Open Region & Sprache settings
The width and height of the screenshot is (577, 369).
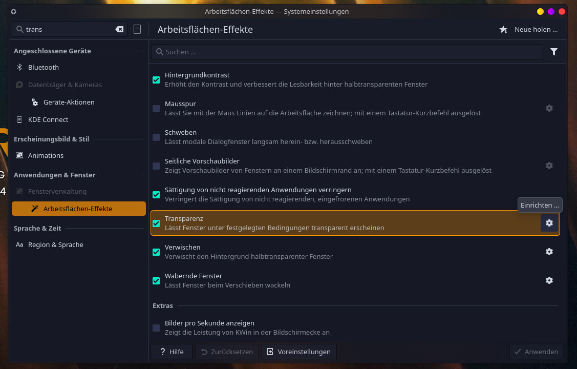click(55, 244)
